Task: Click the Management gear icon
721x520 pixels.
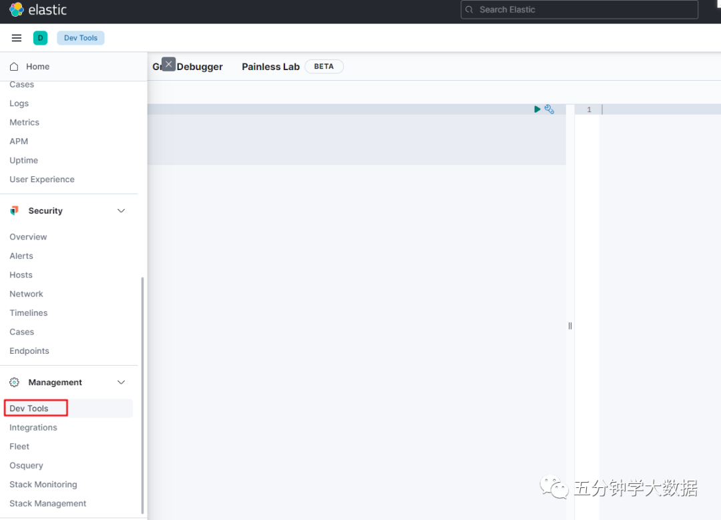Action: pyautogui.click(x=15, y=382)
